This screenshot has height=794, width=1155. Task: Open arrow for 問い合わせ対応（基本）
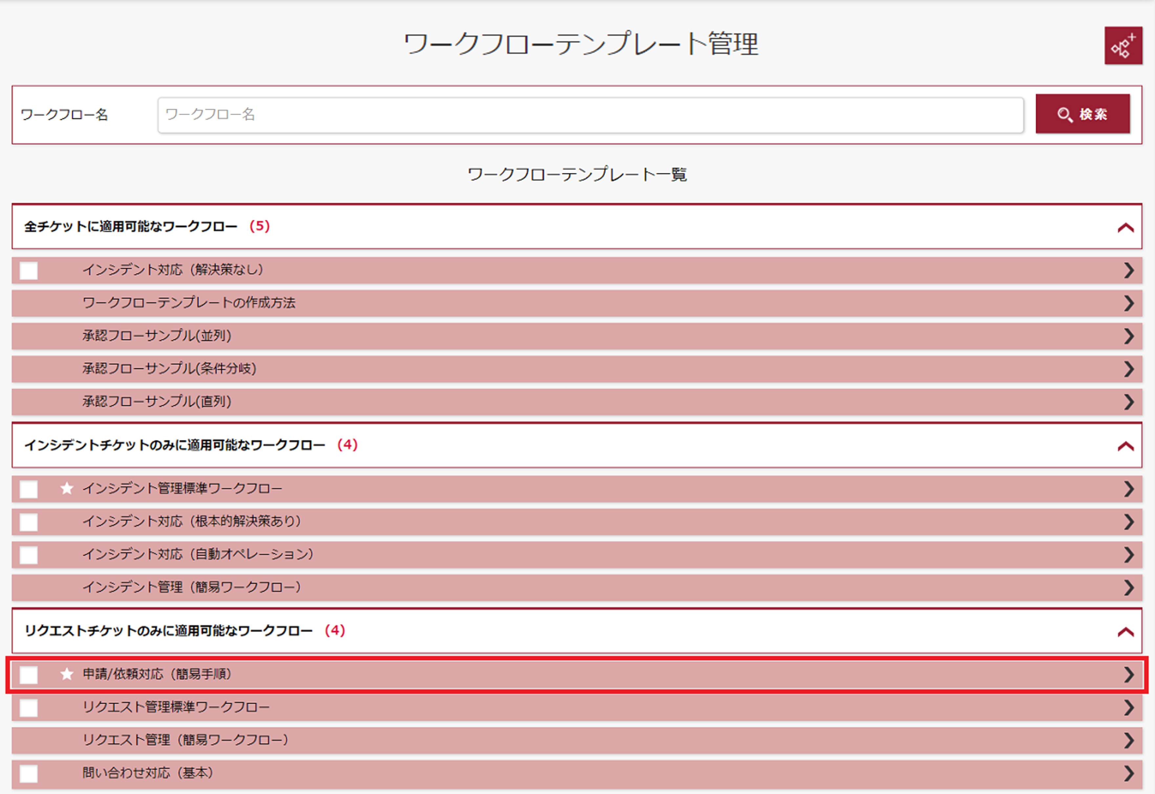(x=1129, y=773)
